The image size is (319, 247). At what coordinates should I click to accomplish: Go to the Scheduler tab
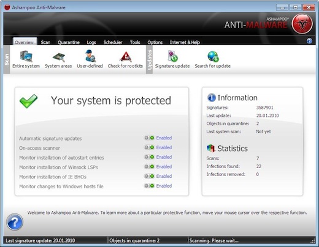point(113,42)
